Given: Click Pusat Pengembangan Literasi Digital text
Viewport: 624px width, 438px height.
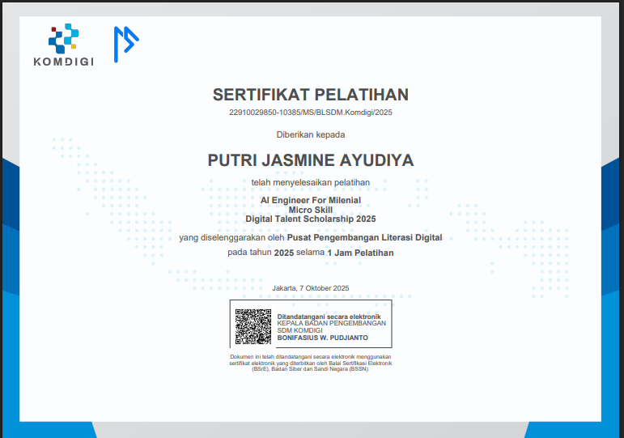Looking at the screenshot, I should point(364,238).
